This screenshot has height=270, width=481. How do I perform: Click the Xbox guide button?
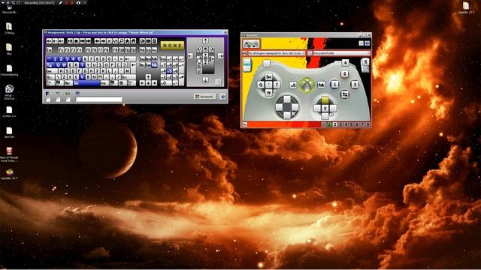tap(307, 85)
